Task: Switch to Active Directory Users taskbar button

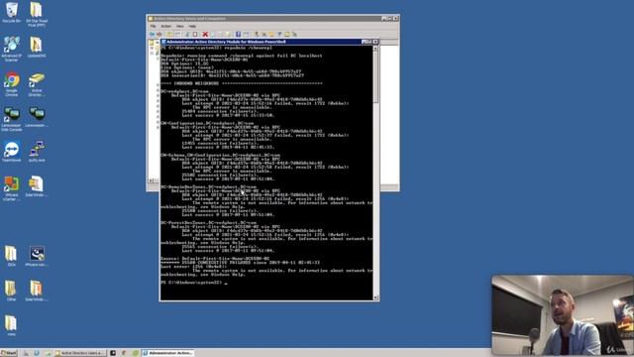Action: (x=79, y=353)
